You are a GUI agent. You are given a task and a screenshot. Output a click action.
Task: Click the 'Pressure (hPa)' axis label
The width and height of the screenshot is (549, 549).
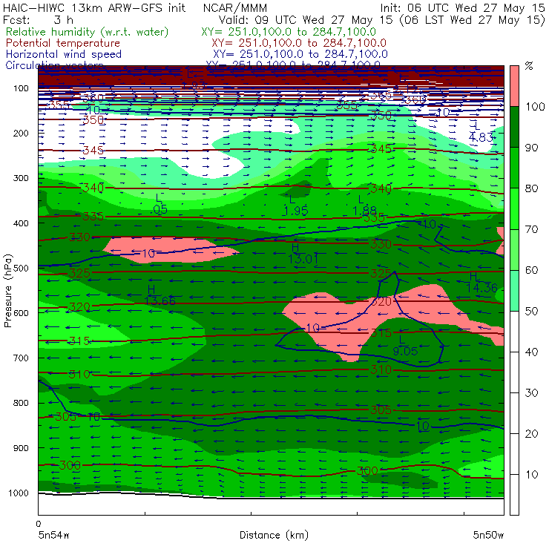7,291
